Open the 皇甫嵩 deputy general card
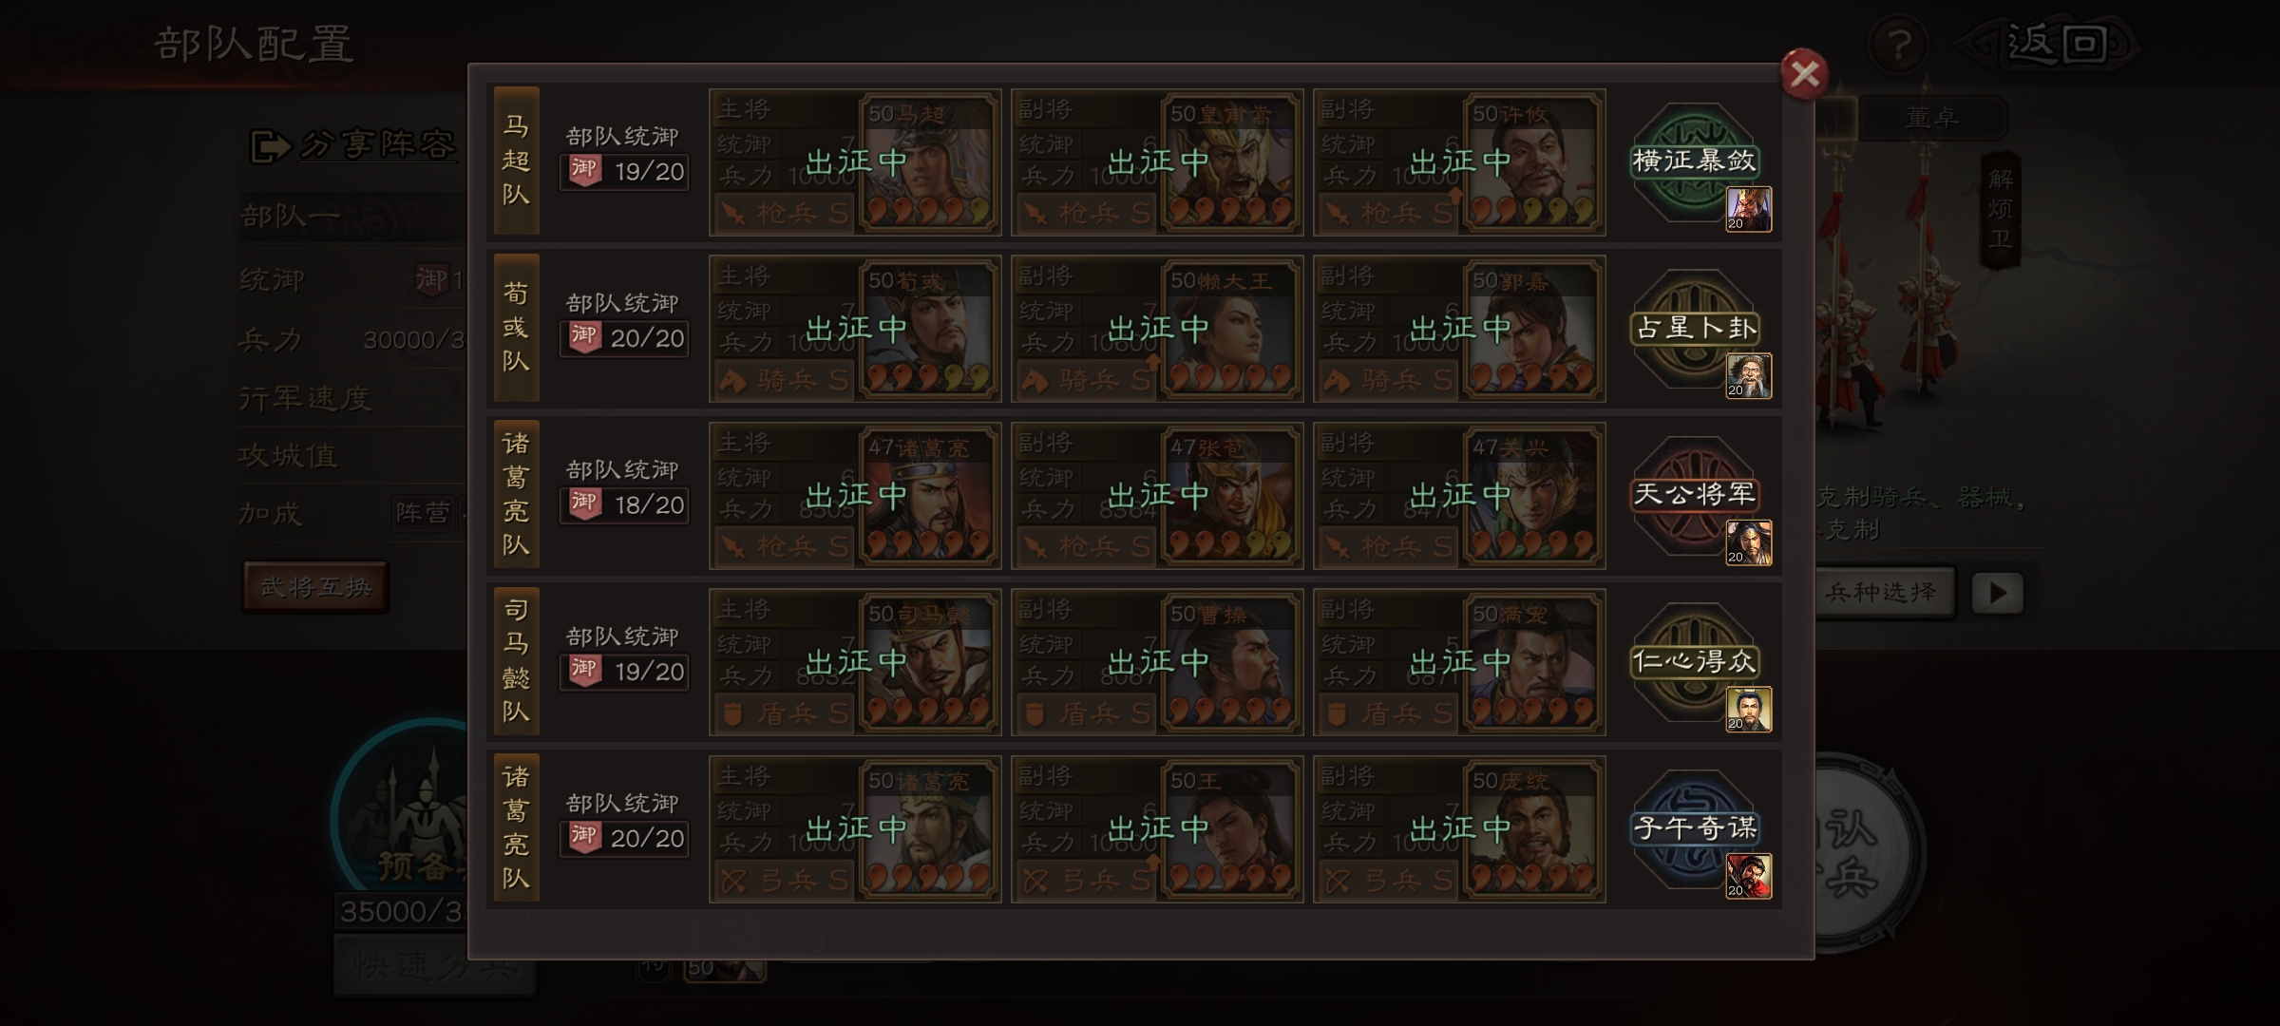This screenshot has height=1026, width=2280. (1157, 162)
